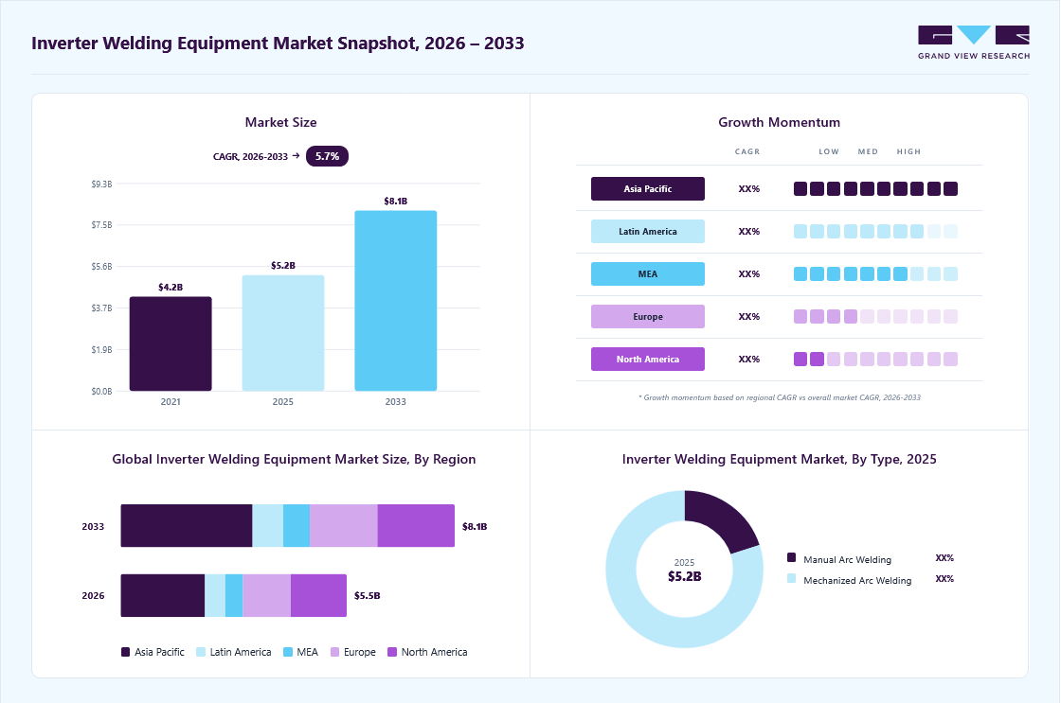Click the Latin America legend swatch under region chart
This screenshot has width=1061, height=703.
[x=200, y=652]
